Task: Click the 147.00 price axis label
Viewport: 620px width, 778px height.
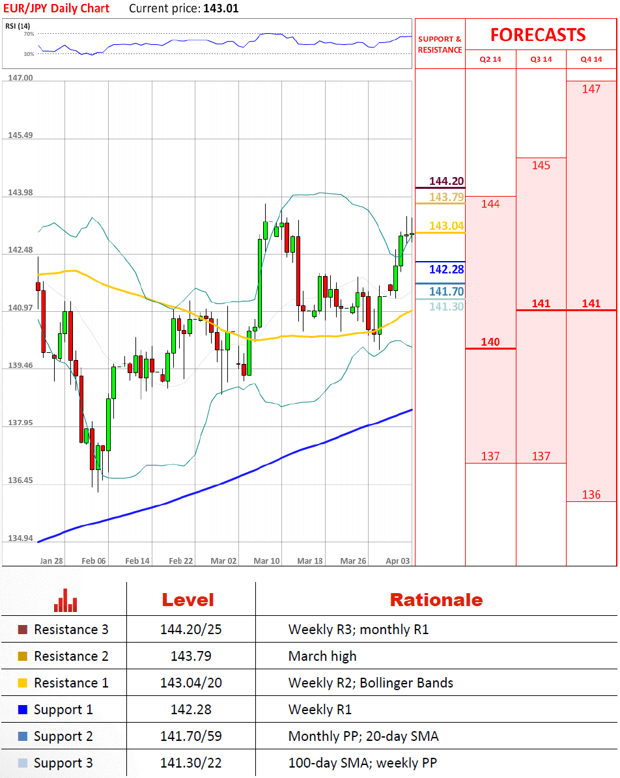Action: pyautogui.click(x=20, y=78)
